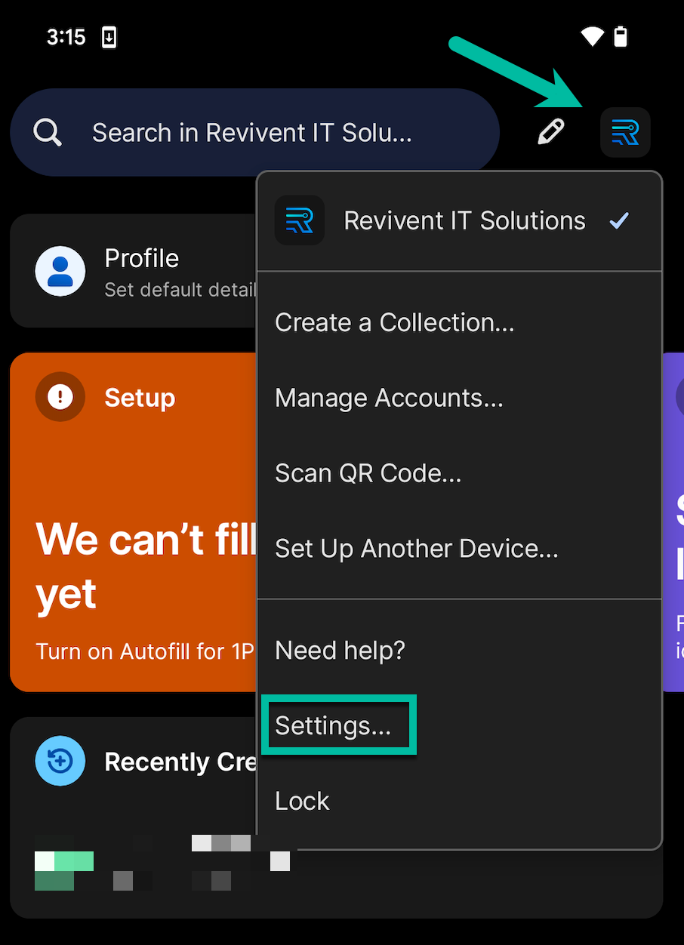The height and width of the screenshot is (945, 684).
Task: Tap the download notification status icon
Action: (x=109, y=37)
